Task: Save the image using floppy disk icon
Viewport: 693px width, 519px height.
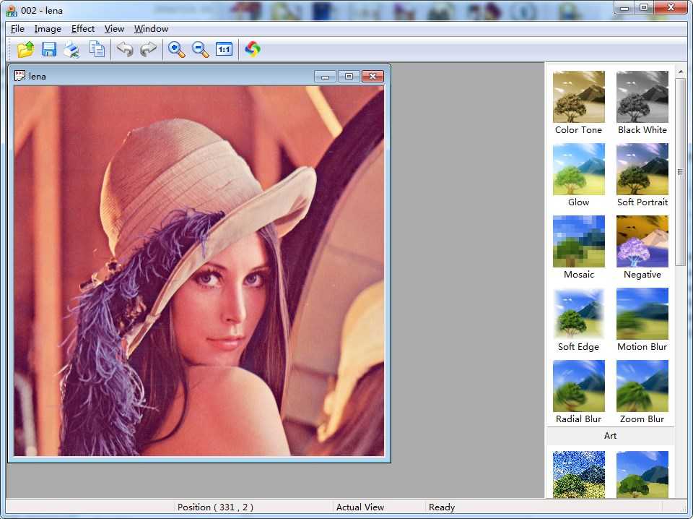Action: pyautogui.click(x=49, y=49)
